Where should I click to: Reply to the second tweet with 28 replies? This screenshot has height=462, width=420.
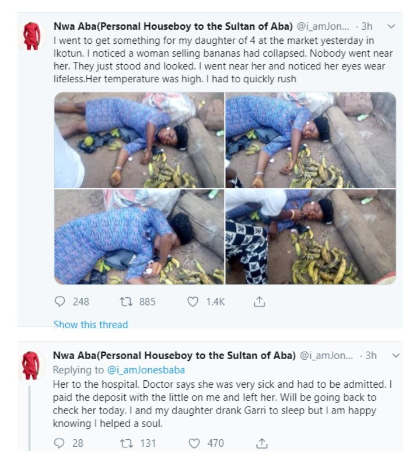tap(60, 443)
